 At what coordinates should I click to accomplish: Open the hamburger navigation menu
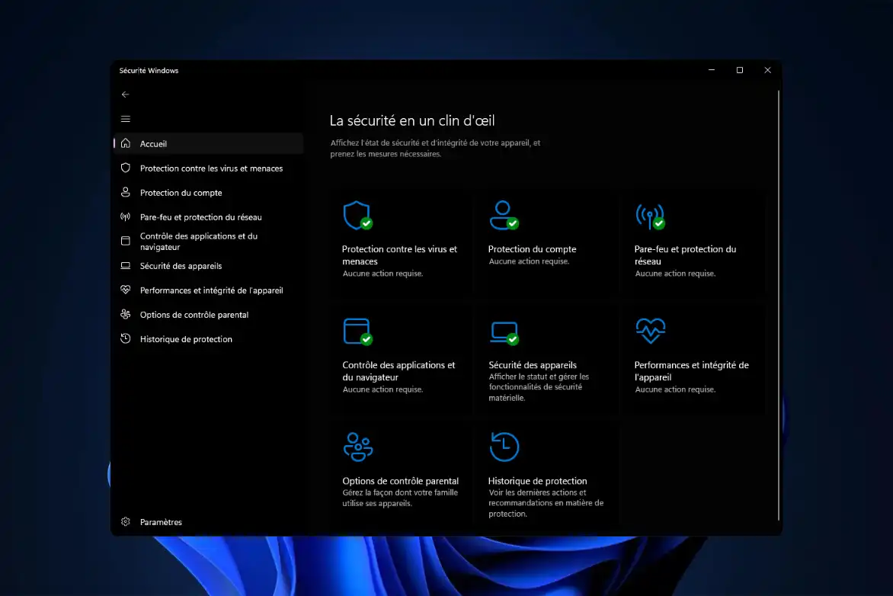click(125, 119)
